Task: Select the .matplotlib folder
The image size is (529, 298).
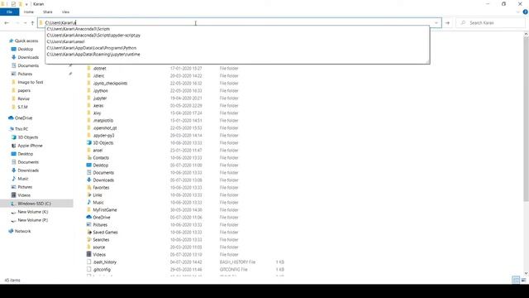Action: click(102, 120)
